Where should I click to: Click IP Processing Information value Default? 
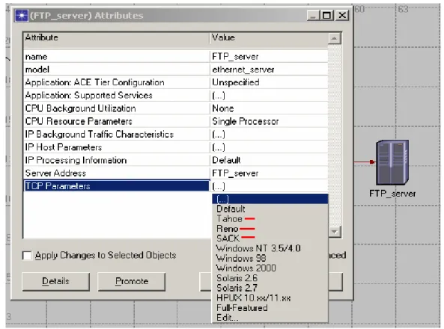[x=269, y=161]
